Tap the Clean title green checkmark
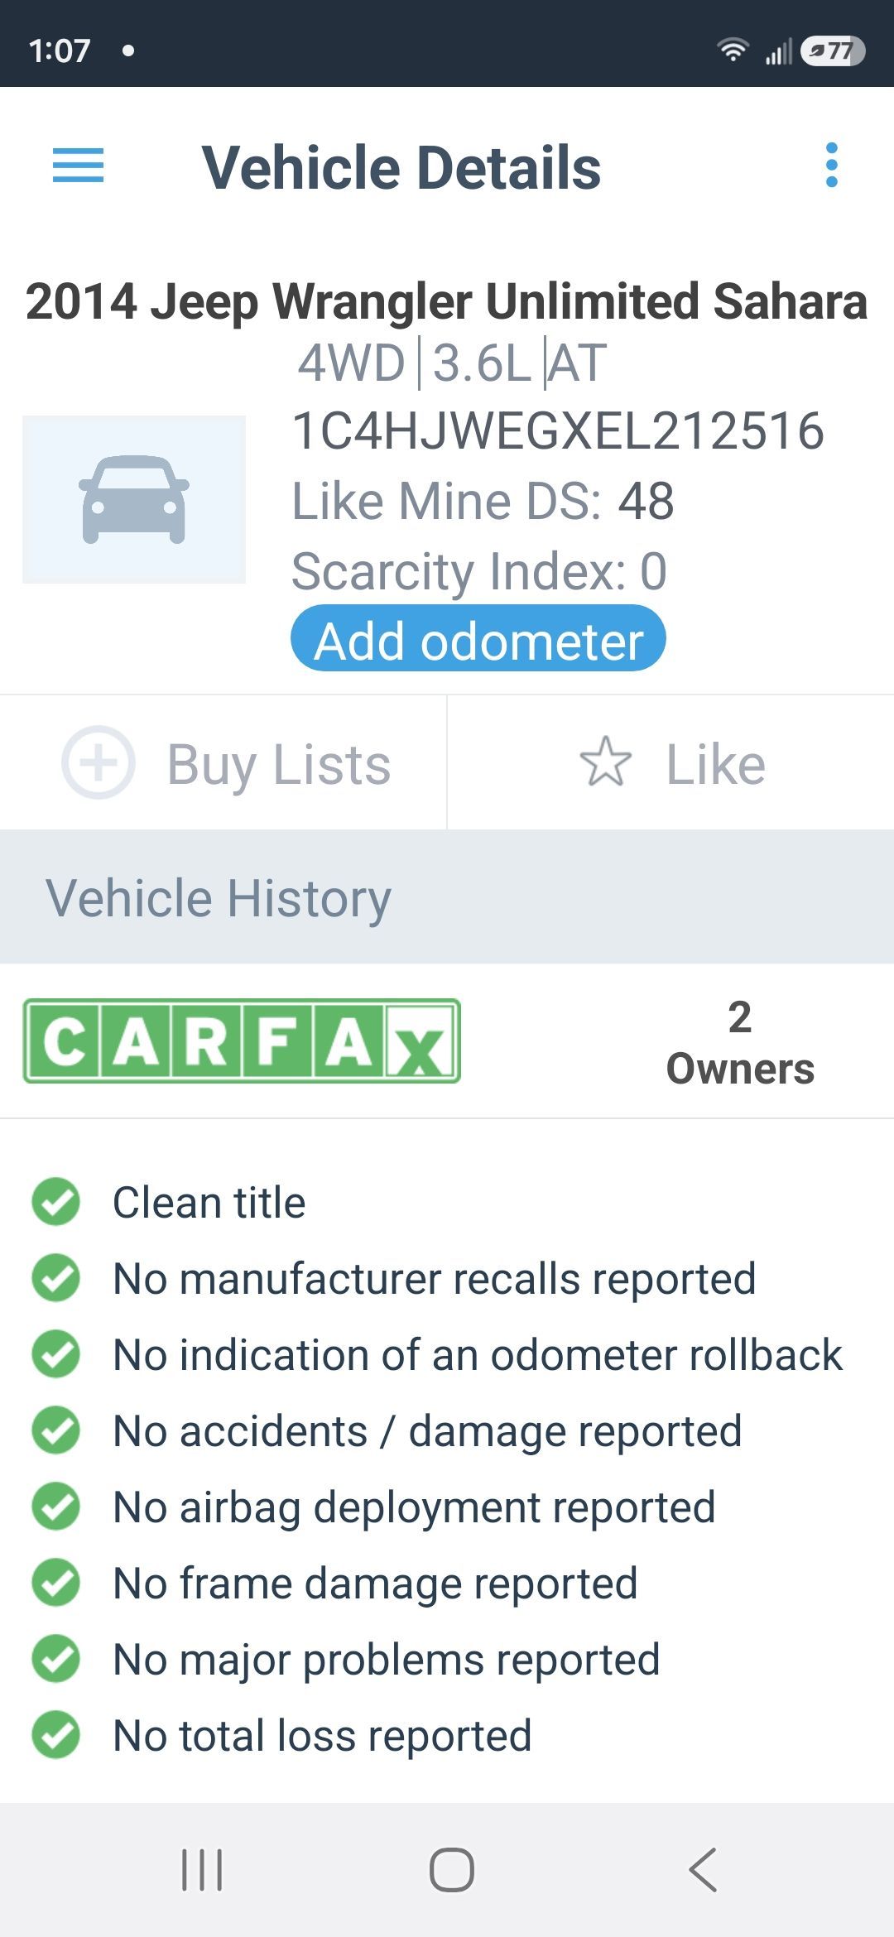Screen dimensions: 894x1937 tap(55, 1201)
